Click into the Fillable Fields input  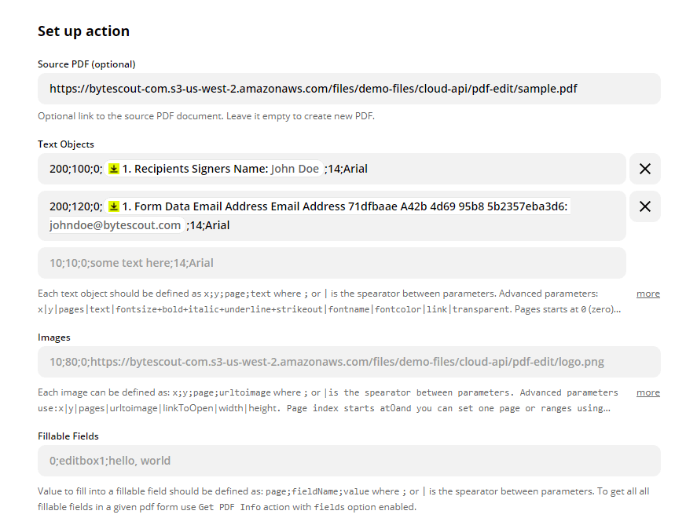[349, 461]
